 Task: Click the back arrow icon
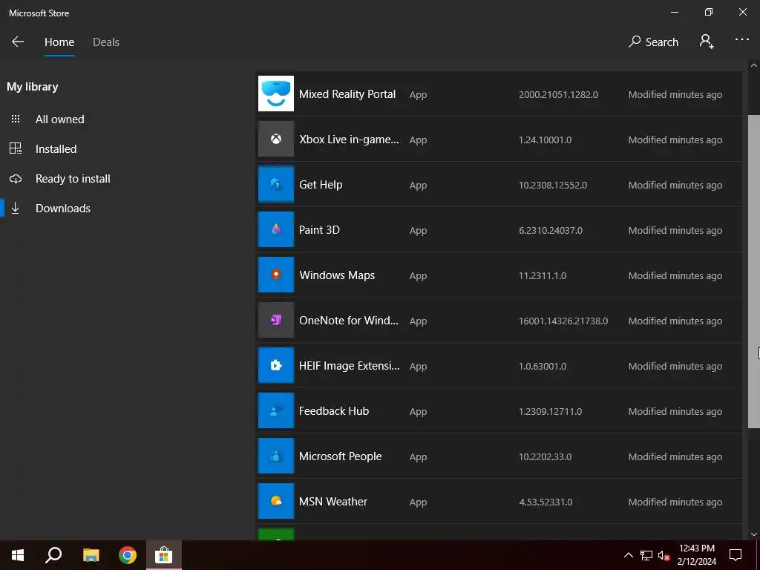18,42
